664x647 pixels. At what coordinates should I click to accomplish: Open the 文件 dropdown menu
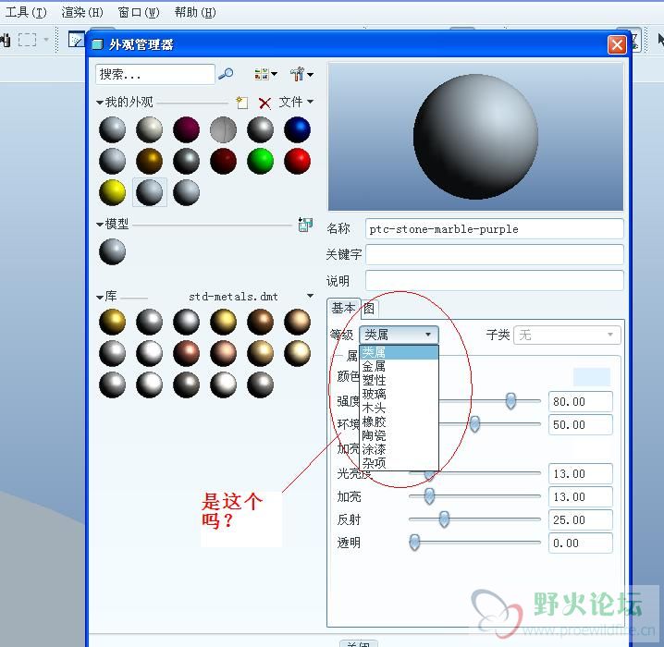[x=296, y=102]
